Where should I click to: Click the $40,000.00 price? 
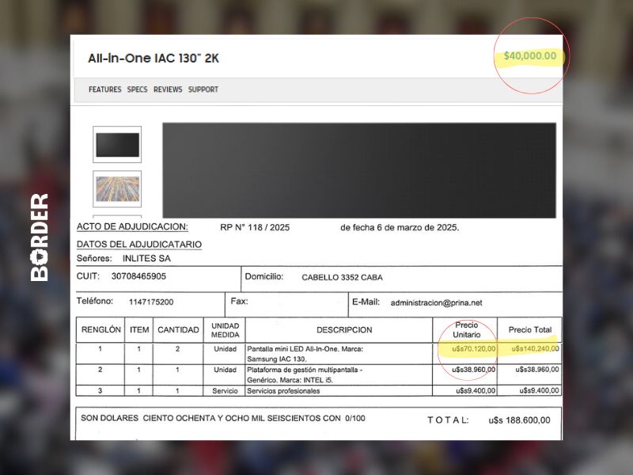point(530,55)
